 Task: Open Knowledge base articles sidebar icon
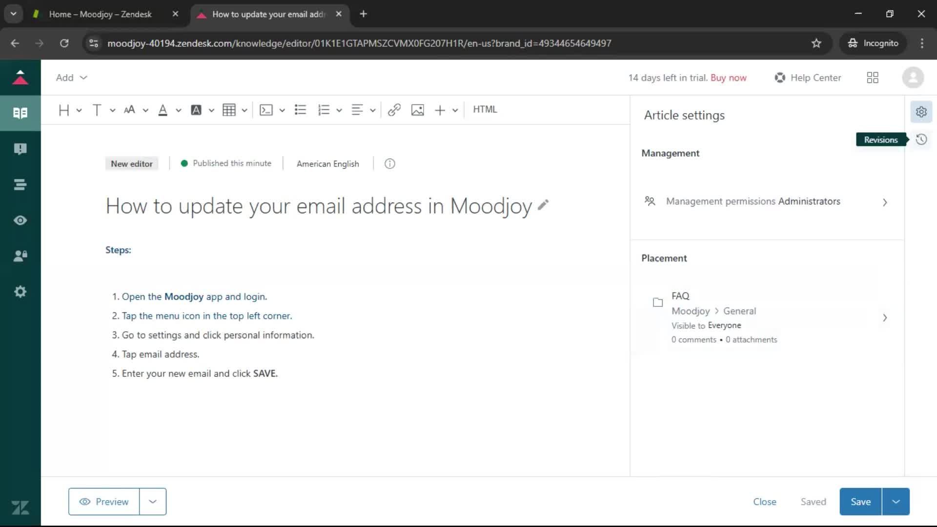click(x=20, y=113)
